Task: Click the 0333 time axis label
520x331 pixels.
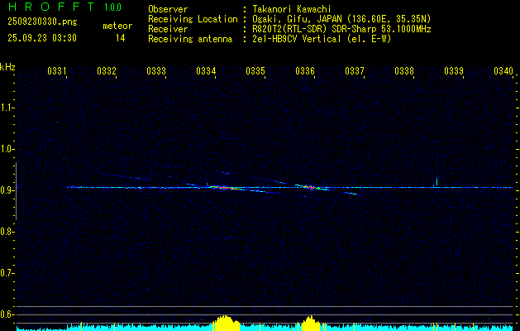Action: (x=156, y=70)
